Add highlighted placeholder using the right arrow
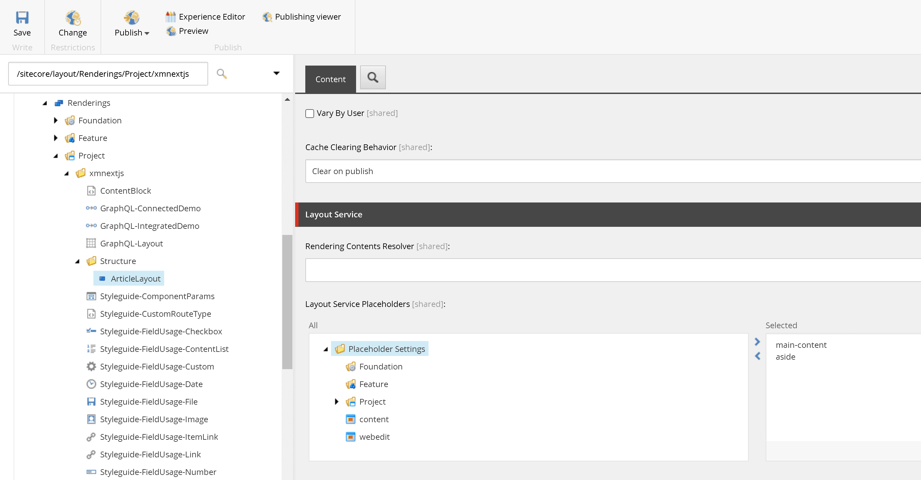This screenshot has height=480, width=921. [757, 342]
